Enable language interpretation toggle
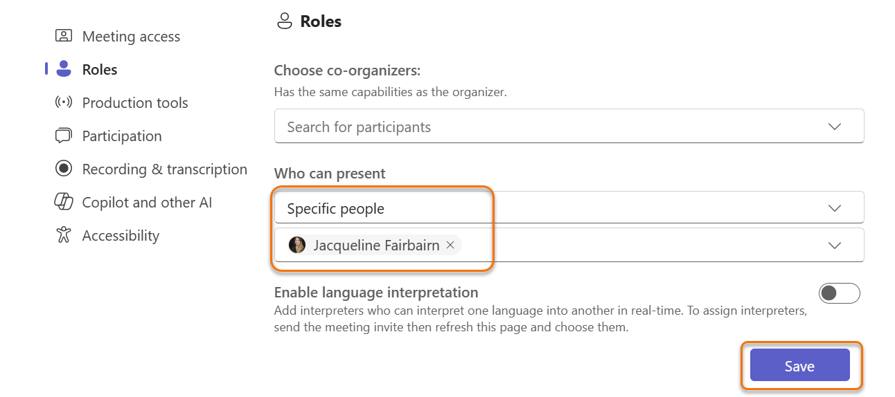 (839, 293)
